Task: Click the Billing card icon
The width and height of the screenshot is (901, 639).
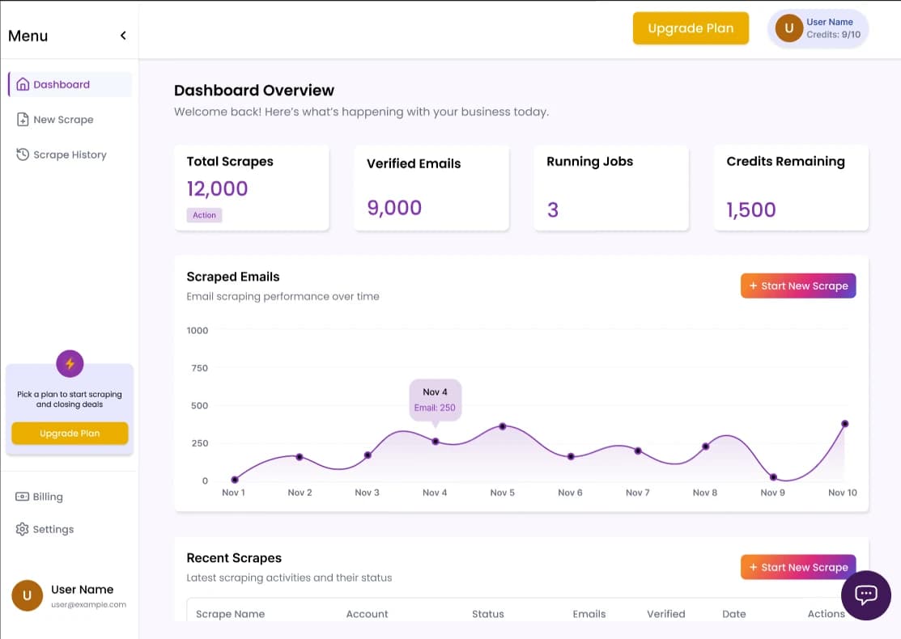Action: (23, 497)
